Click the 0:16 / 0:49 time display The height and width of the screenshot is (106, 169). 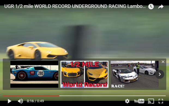click(35, 101)
